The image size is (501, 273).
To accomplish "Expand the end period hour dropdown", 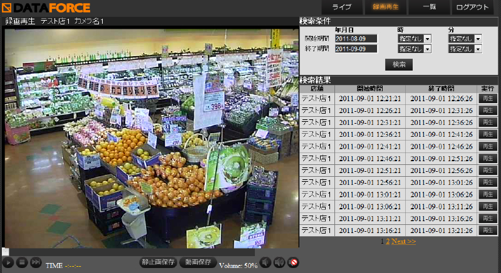I will point(415,49).
